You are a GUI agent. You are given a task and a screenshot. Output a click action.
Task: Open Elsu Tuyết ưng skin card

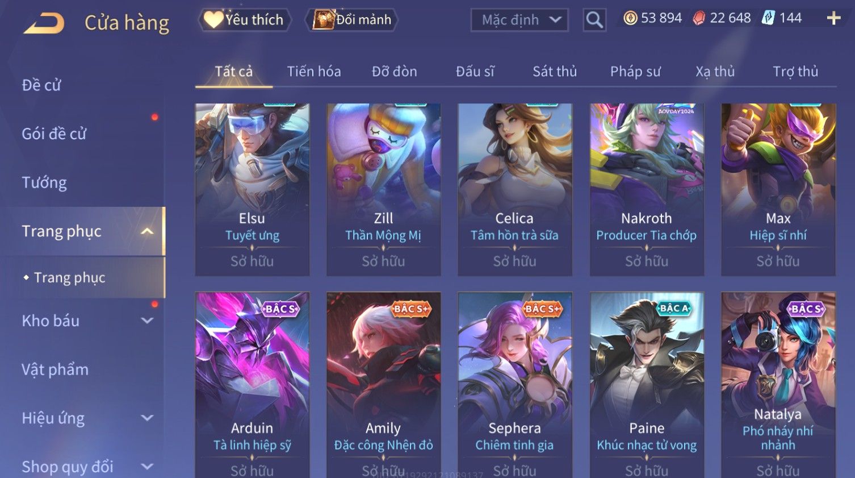pos(252,190)
